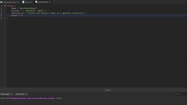Close the Clicking Simulator tab
Viewport: 187px width, 105px height.
click(18, 2)
